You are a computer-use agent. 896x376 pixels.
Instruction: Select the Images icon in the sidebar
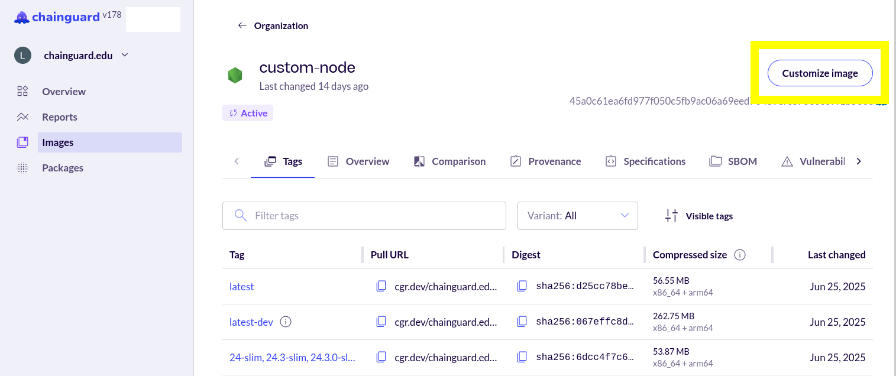tap(22, 142)
